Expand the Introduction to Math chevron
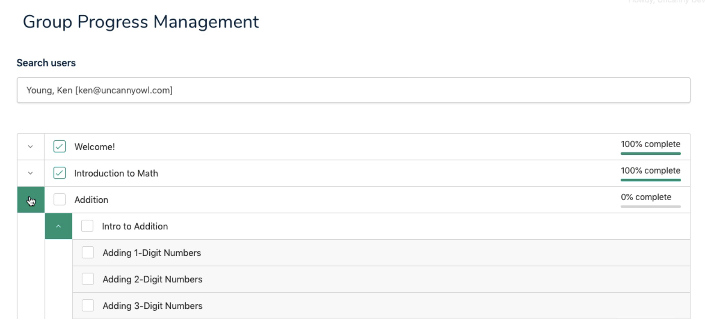The width and height of the screenshot is (705, 330). 31,173
